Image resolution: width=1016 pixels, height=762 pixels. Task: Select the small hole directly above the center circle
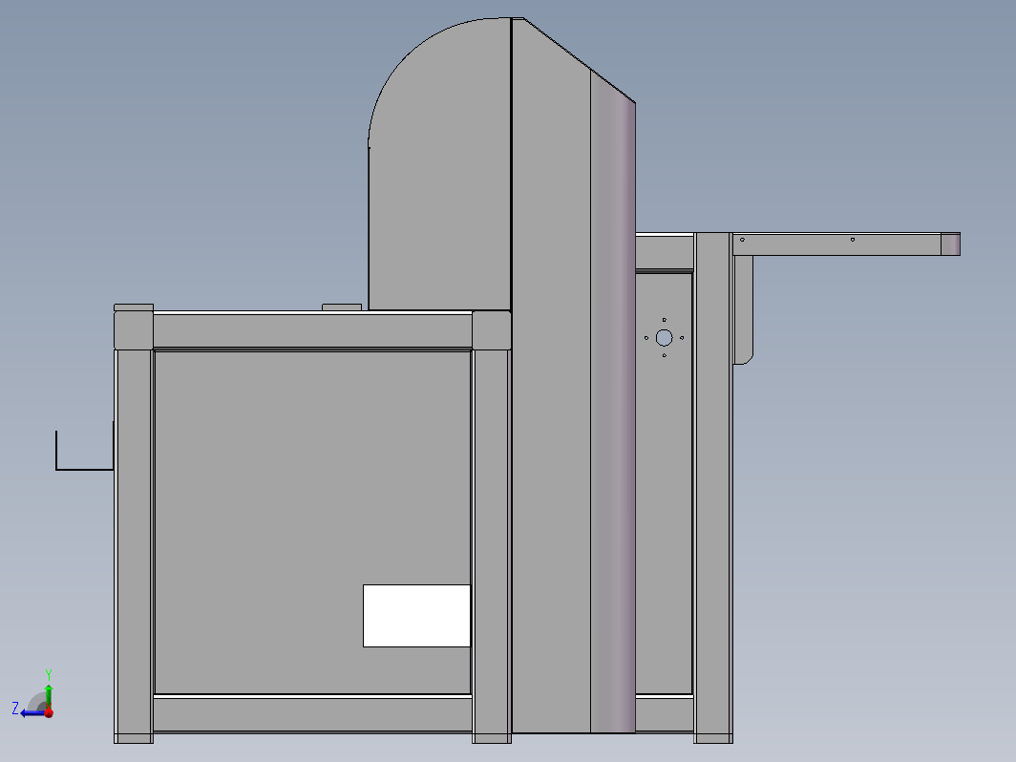pos(665,320)
